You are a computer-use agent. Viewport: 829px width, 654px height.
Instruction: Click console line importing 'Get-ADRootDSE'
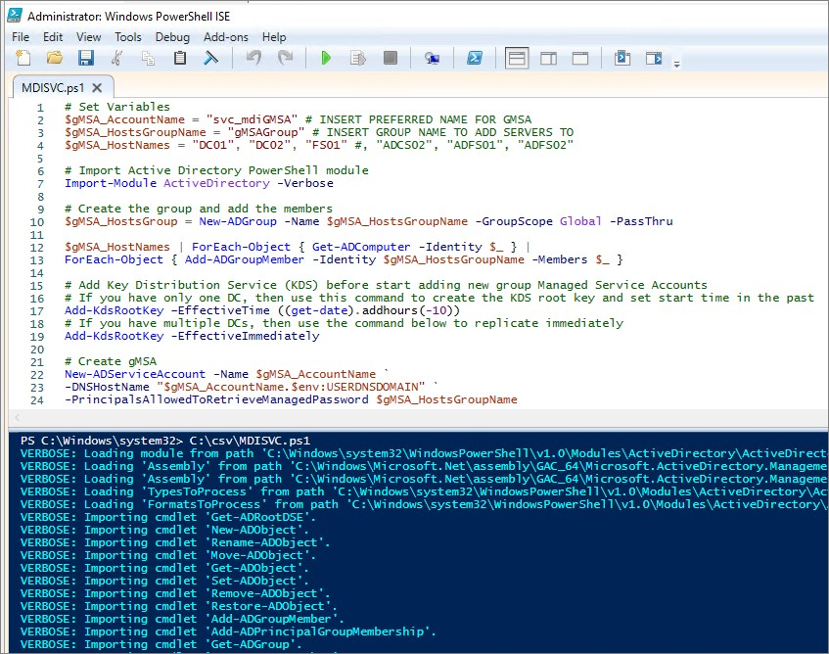(168, 517)
